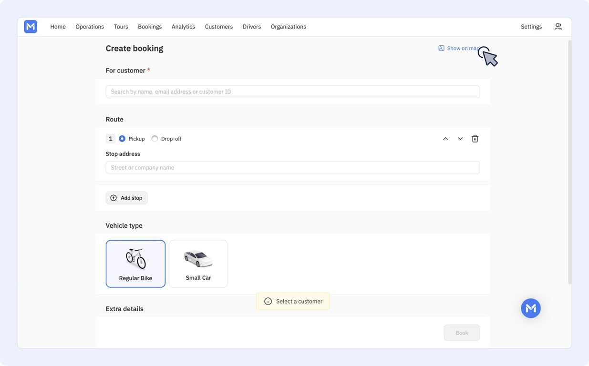Open the floating M chat button
589x366 pixels.
531,308
